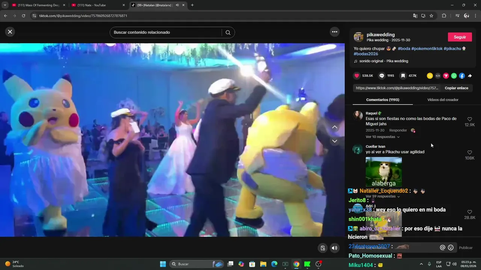Post the comment with Publicar

tap(466, 248)
